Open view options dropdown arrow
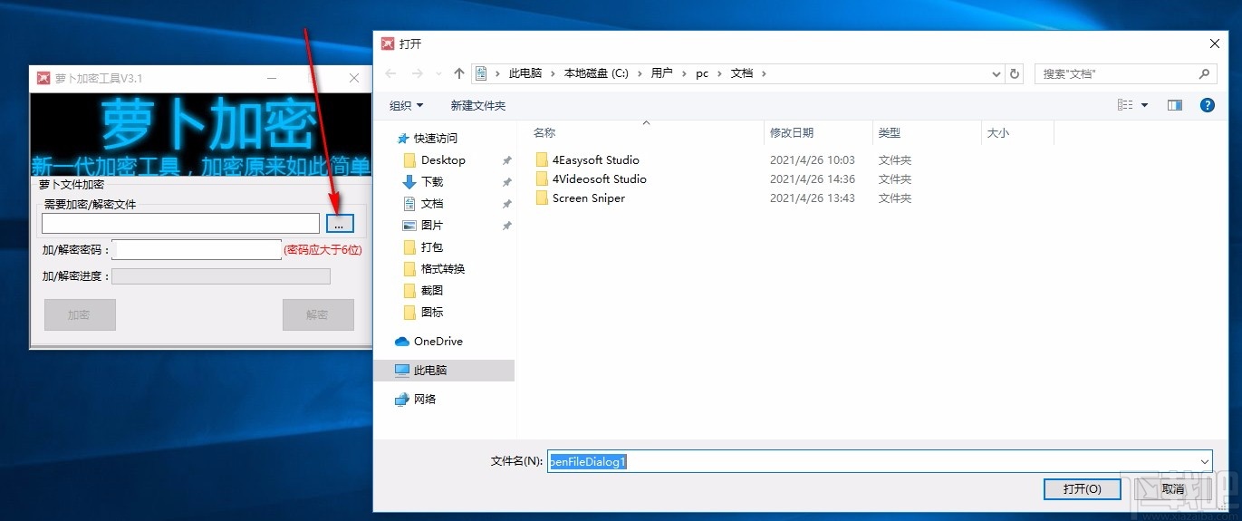 coord(1145,105)
